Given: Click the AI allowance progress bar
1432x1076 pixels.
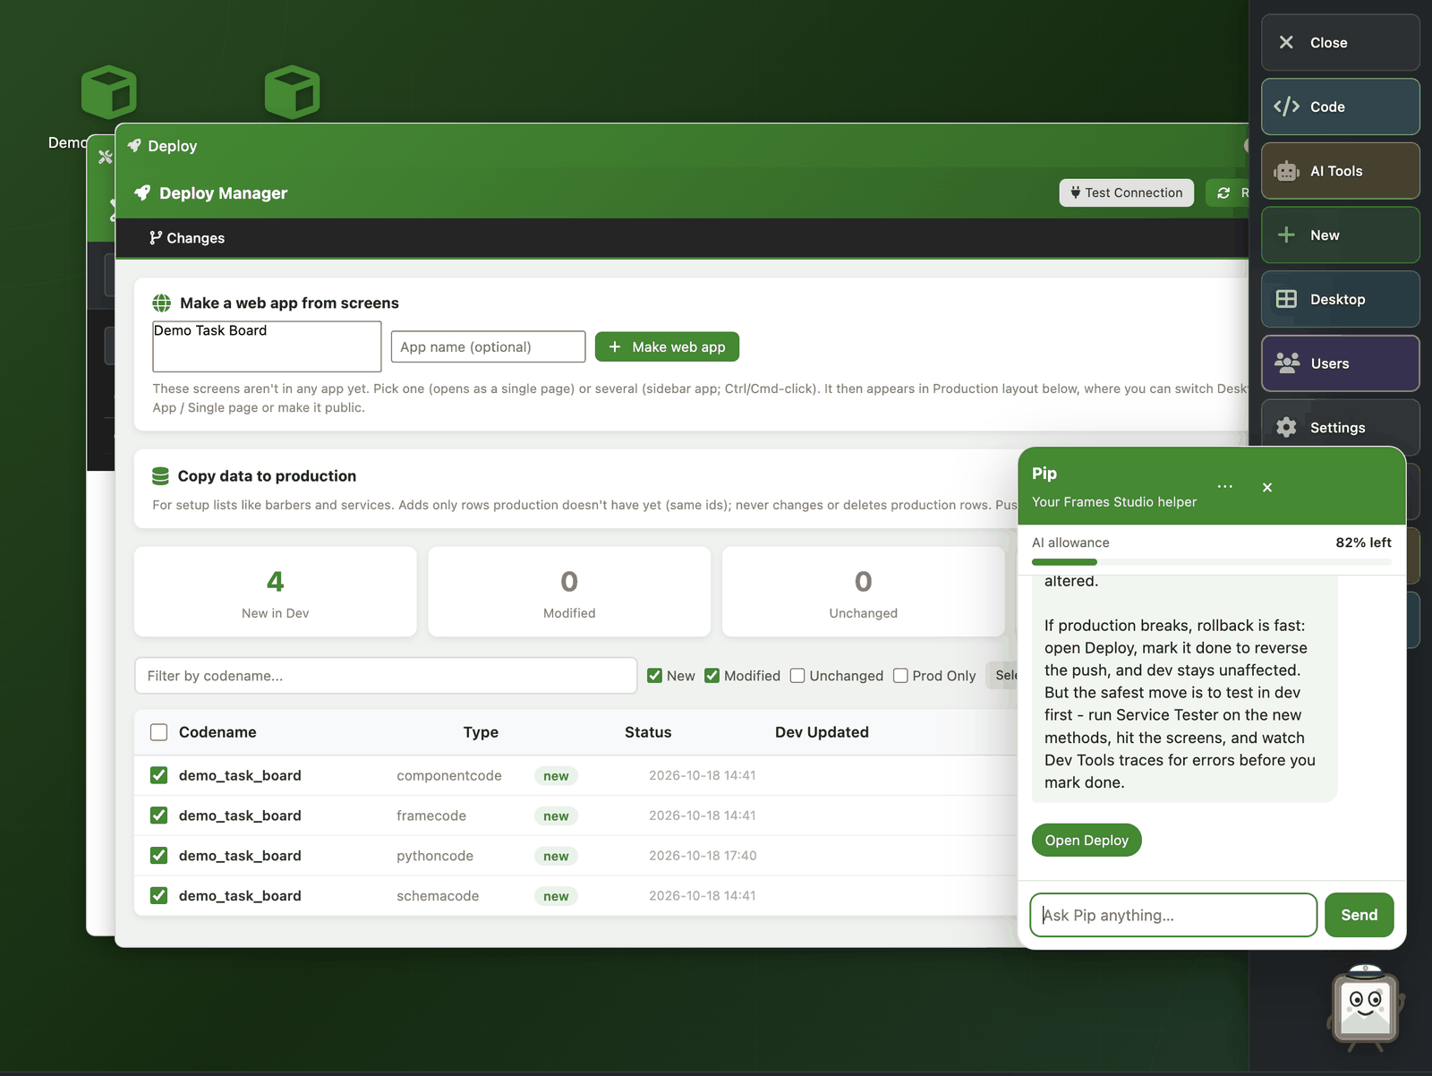Looking at the screenshot, I should coord(1212,562).
